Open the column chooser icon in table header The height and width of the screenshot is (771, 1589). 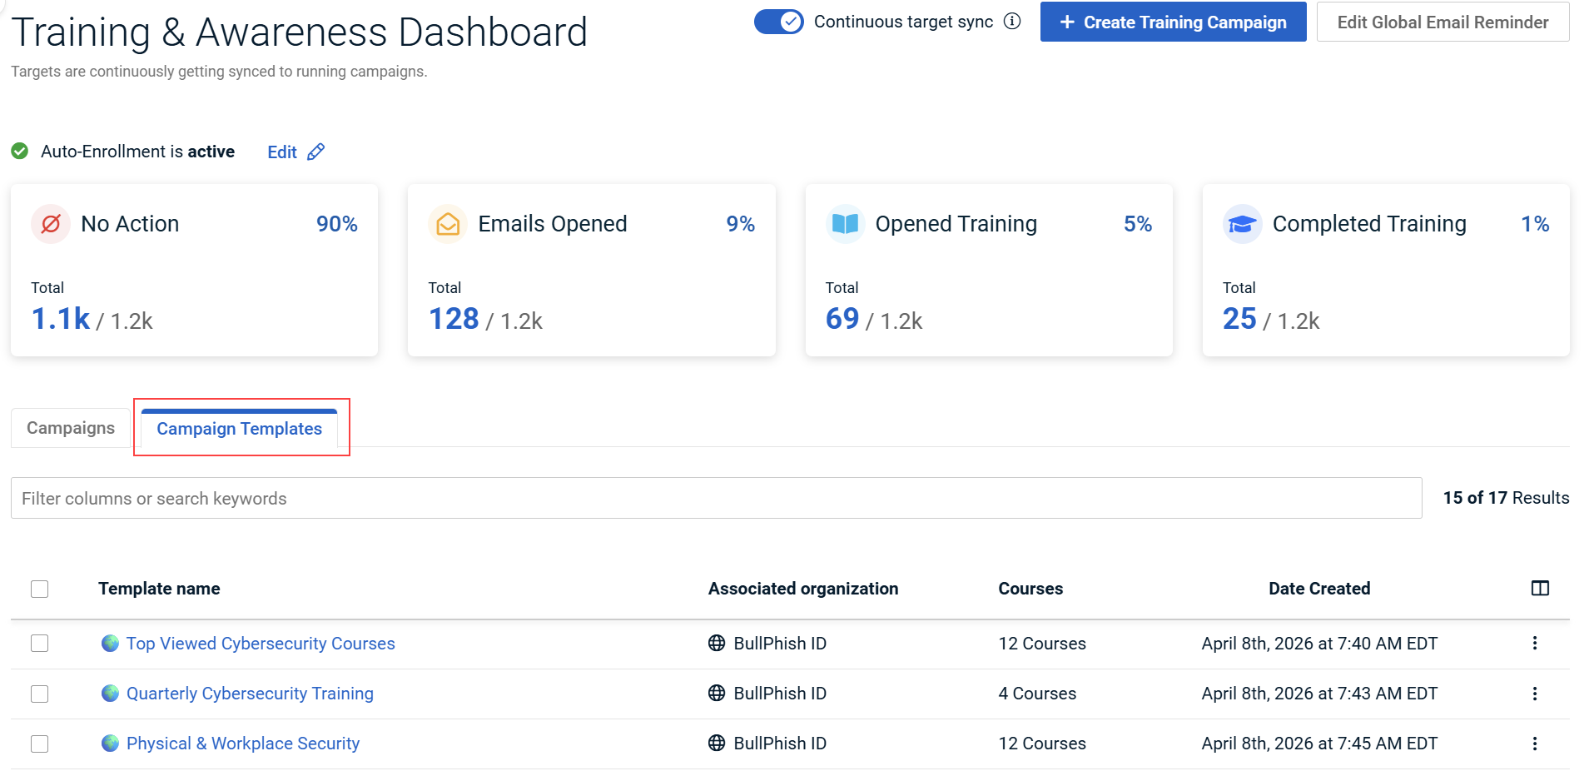pos(1540,589)
